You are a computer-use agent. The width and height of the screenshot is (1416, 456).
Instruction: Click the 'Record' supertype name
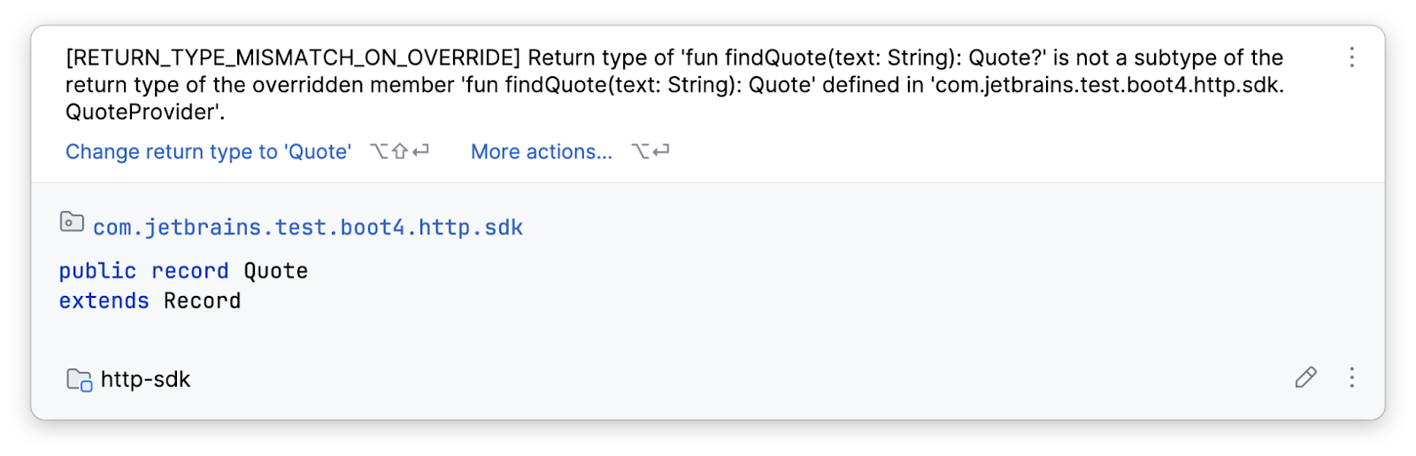point(202,301)
